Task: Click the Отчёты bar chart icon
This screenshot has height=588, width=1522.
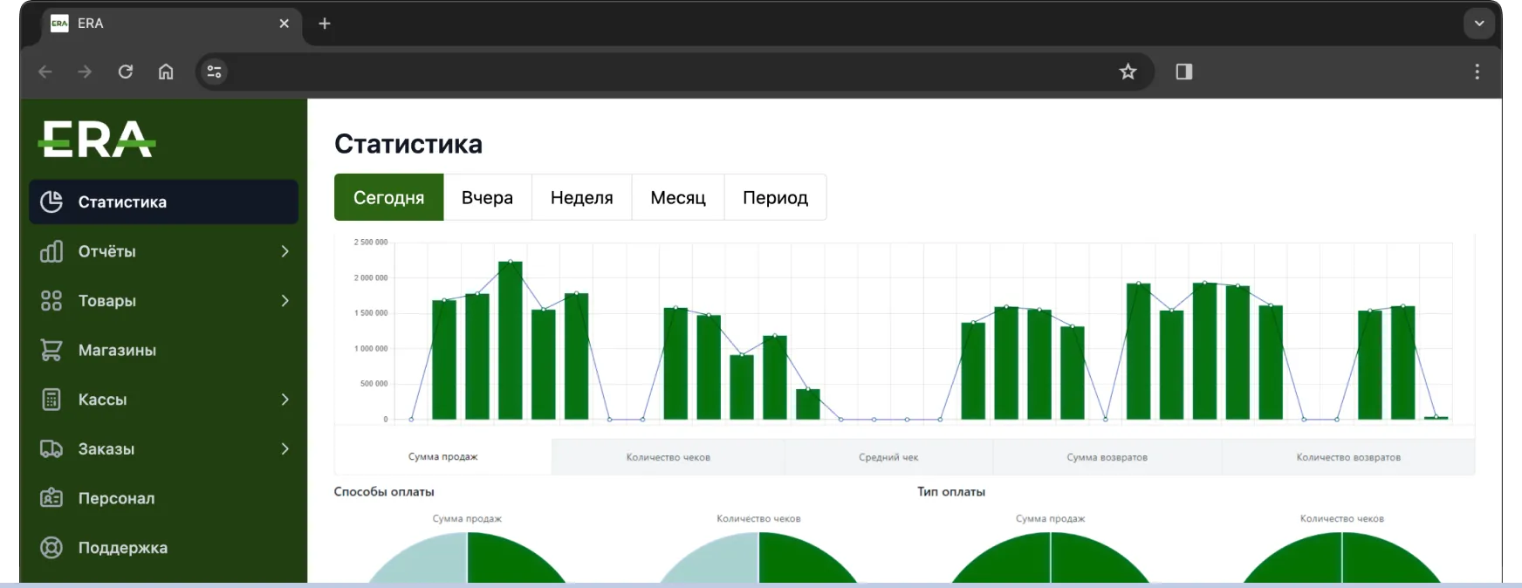Action: coord(51,251)
